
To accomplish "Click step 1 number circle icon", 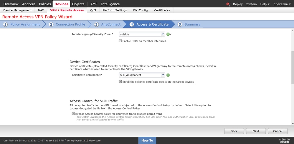I will pos(5,24).
